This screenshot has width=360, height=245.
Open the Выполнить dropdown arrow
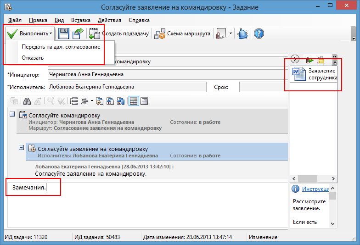tap(51, 33)
